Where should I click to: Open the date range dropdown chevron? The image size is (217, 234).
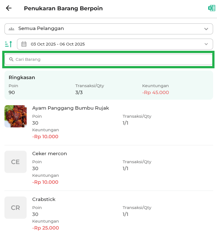pyautogui.click(x=206, y=44)
